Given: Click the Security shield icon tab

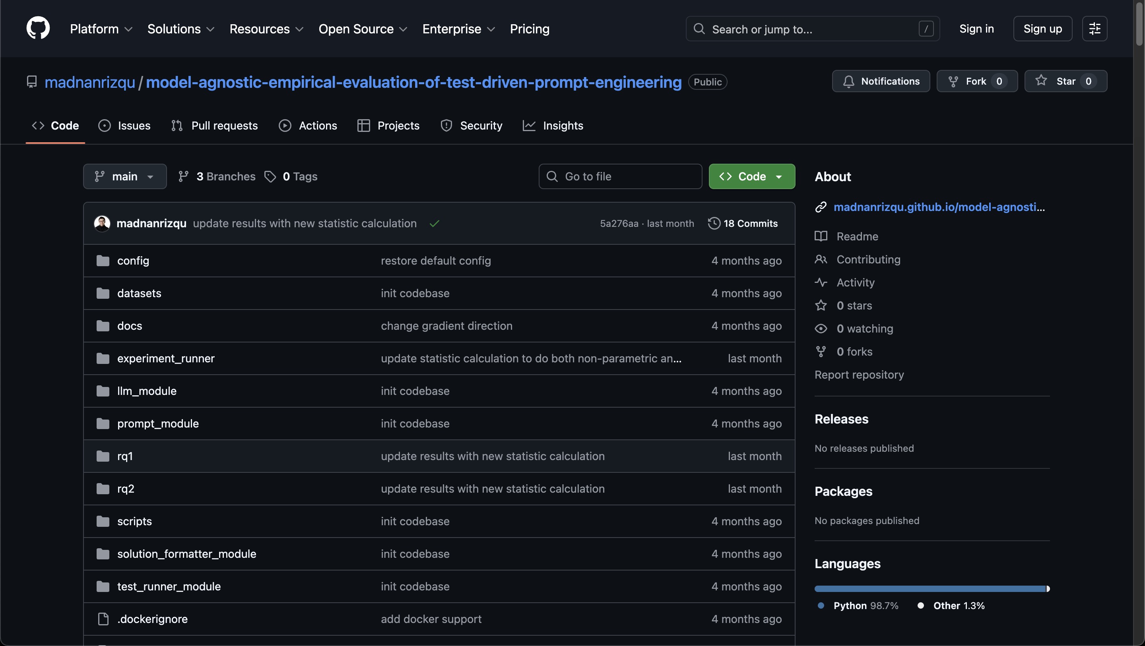Looking at the screenshot, I should pos(446,126).
